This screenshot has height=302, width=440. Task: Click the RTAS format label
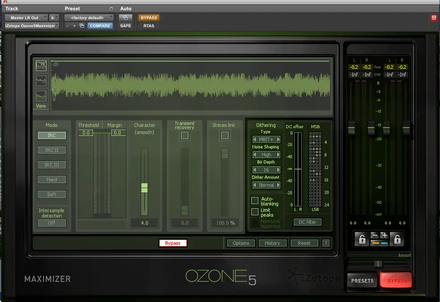[x=149, y=26]
